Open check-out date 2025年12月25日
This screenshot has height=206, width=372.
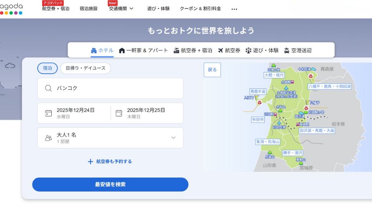tap(147, 113)
